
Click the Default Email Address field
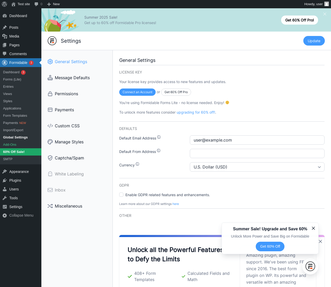(257, 140)
